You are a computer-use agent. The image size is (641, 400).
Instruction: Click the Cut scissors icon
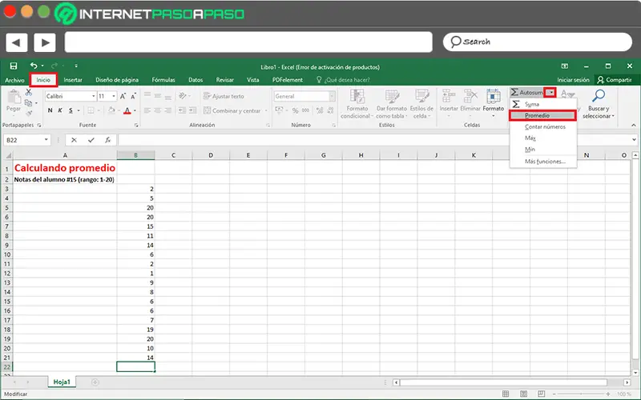pyautogui.click(x=29, y=93)
